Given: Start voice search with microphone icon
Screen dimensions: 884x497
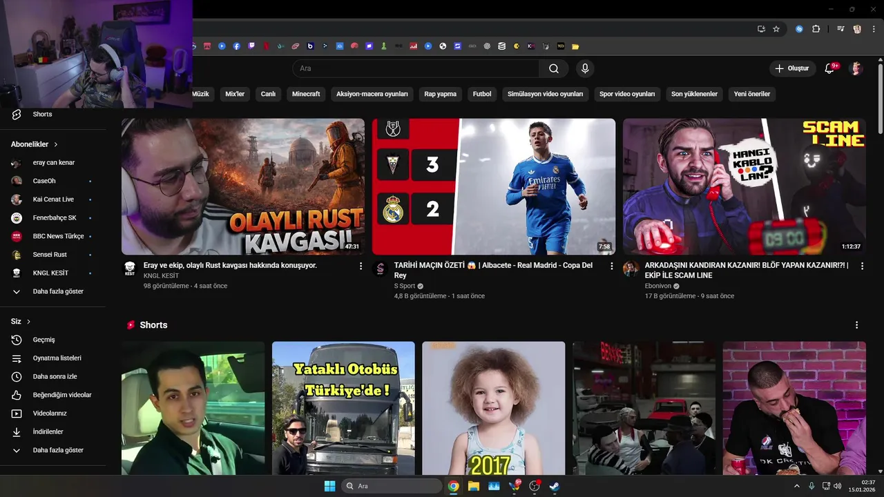Looking at the screenshot, I should click(x=585, y=68).
